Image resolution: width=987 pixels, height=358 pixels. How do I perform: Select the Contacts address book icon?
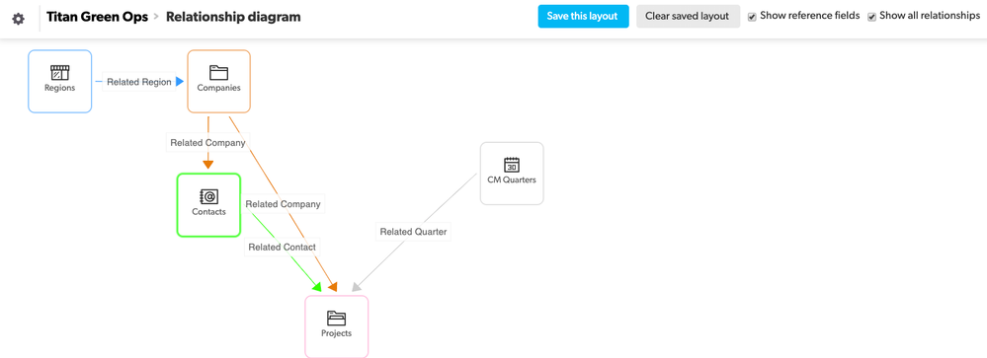pos(209,196)
